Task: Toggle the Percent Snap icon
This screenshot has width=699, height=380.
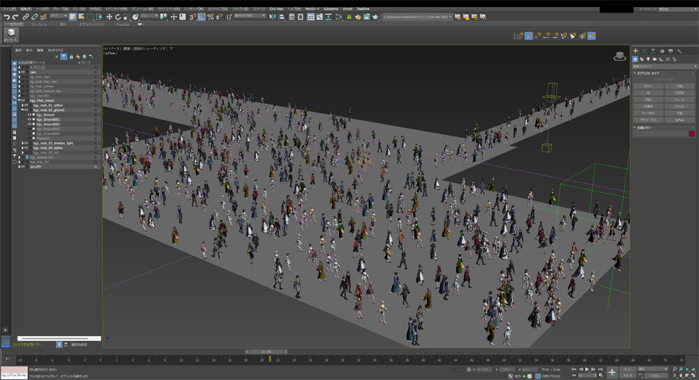Action: coord(210,16)
